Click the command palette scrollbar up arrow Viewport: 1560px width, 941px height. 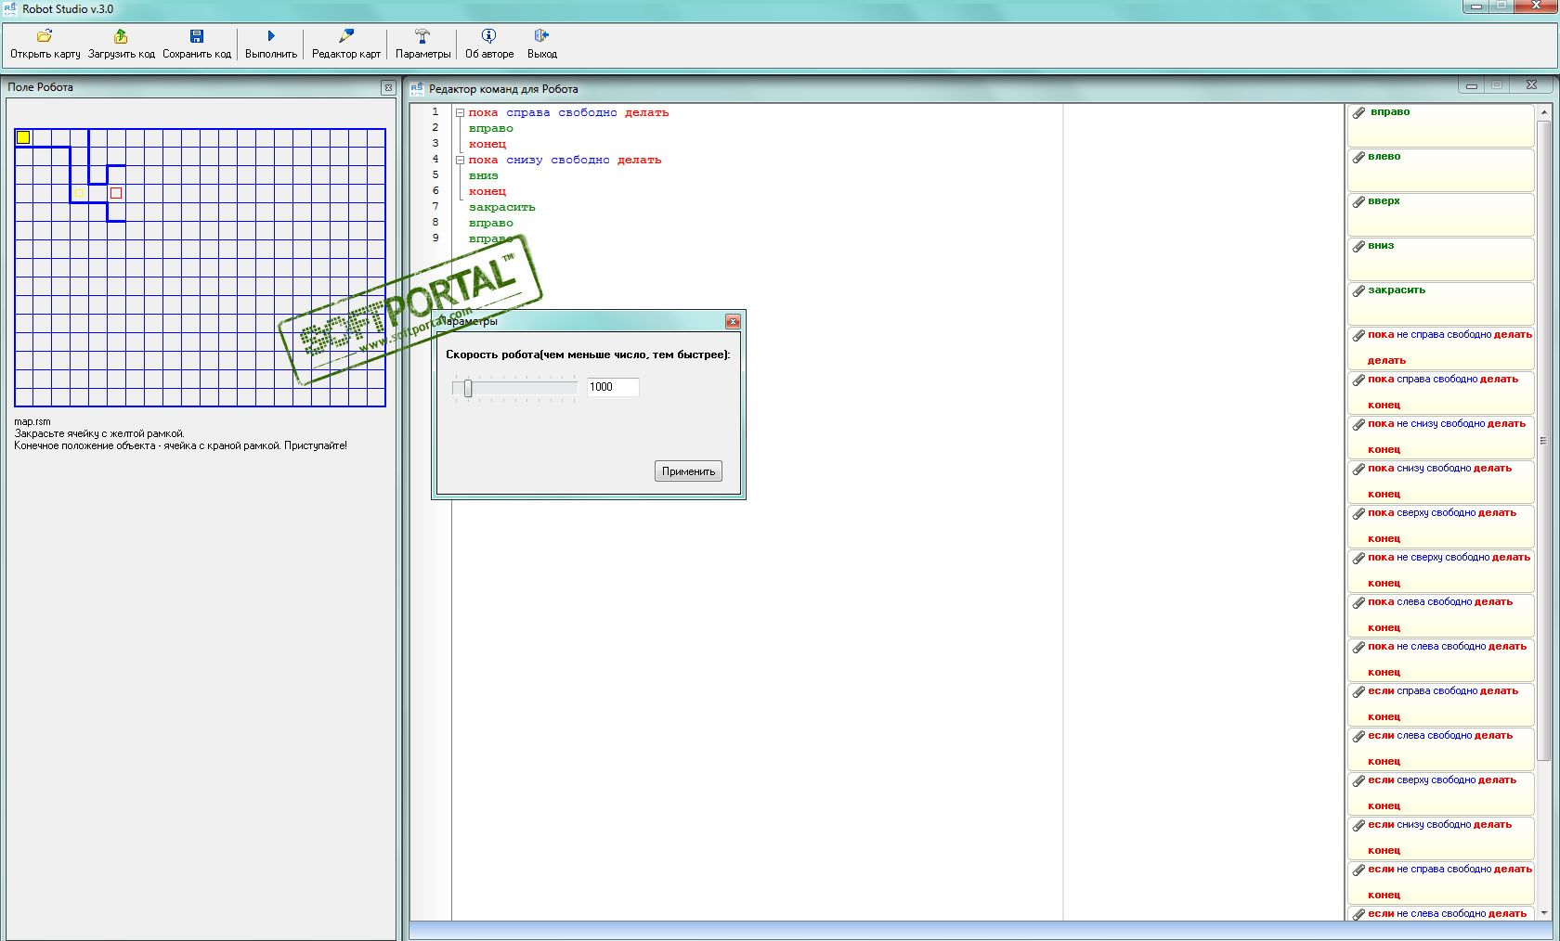1544,112
